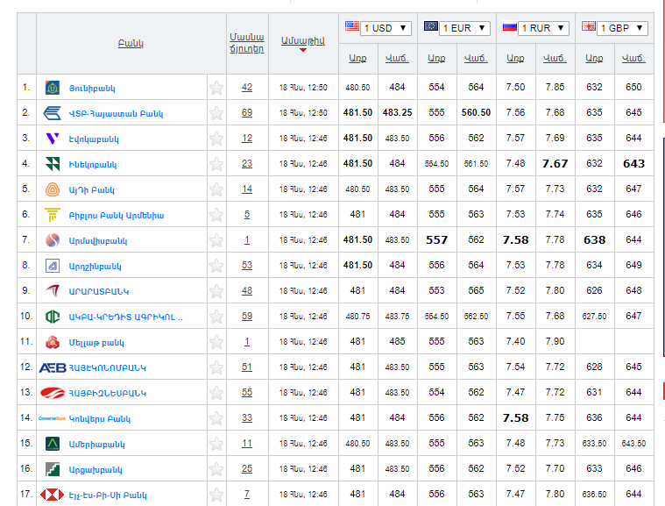Toggle favorite star for Evocabank row 3
The height and width of the screenshot is (506, 665).
[216, 139]
